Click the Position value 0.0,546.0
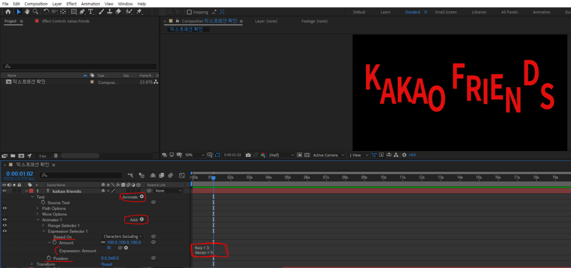This screenshot has height=268, width=571. 110,258
